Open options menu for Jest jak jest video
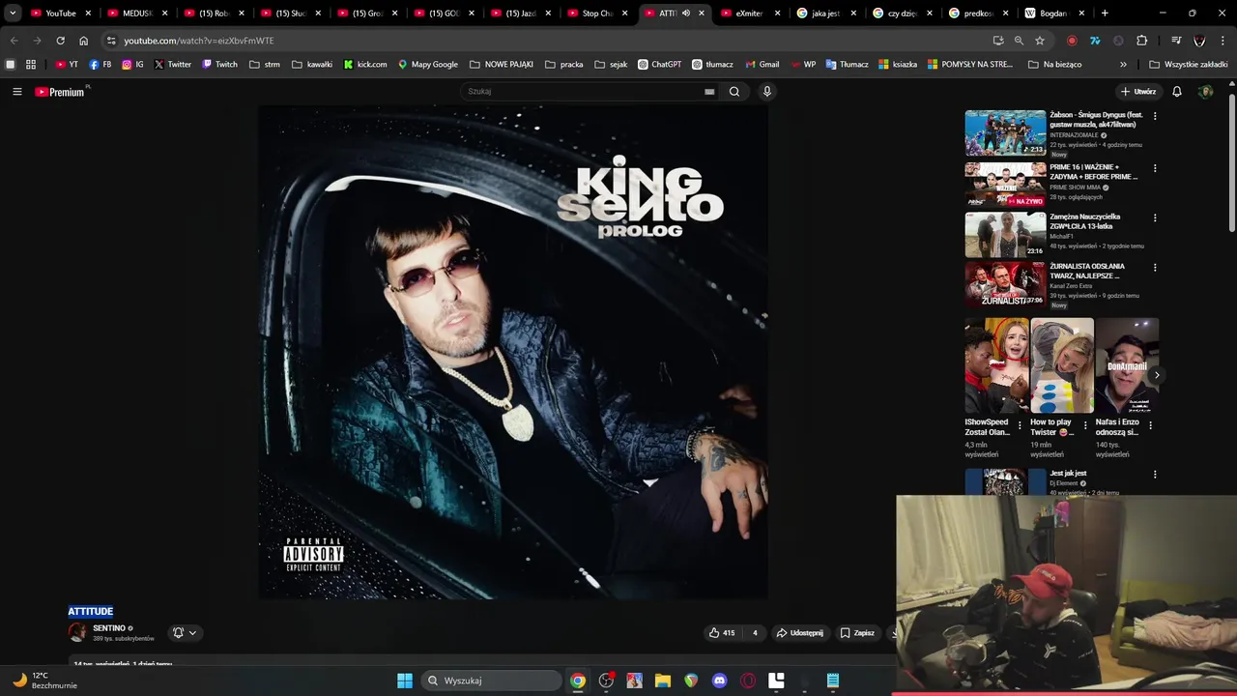The image size is (1237, 696). (x=1155, y=475)
